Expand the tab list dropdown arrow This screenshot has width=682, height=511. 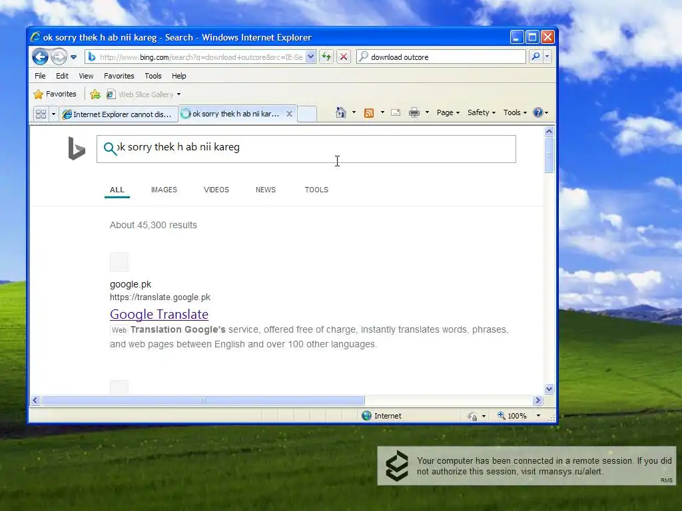[x=53, y=114]
